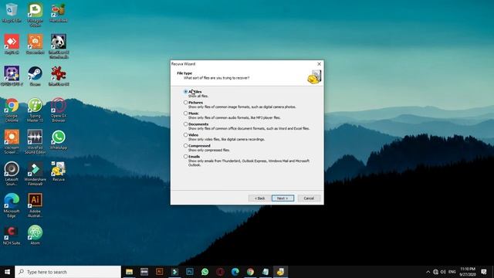Open the red AnyDesk desktop shortcut

pos(12,45)
